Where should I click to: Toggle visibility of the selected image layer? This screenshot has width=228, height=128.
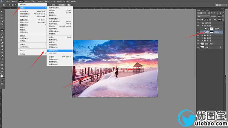point(198,32)
